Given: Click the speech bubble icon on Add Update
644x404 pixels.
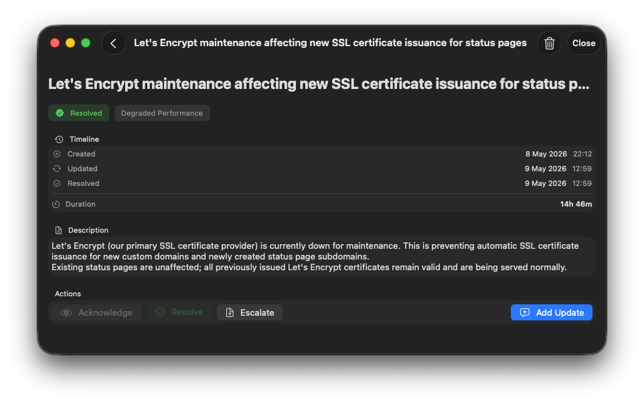Looking at the screenshot, I should (525, 313).
